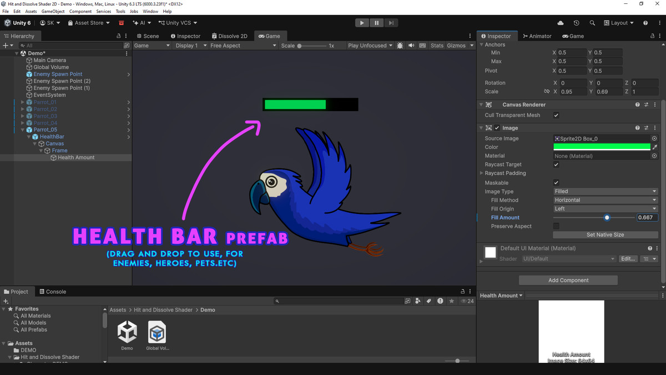Open the Window menu
The image size is (666, 375).
(150, 11)
